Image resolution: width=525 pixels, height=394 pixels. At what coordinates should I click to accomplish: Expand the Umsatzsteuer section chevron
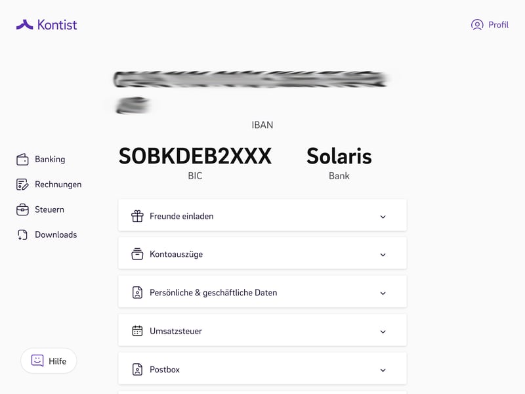click(383, 332)
